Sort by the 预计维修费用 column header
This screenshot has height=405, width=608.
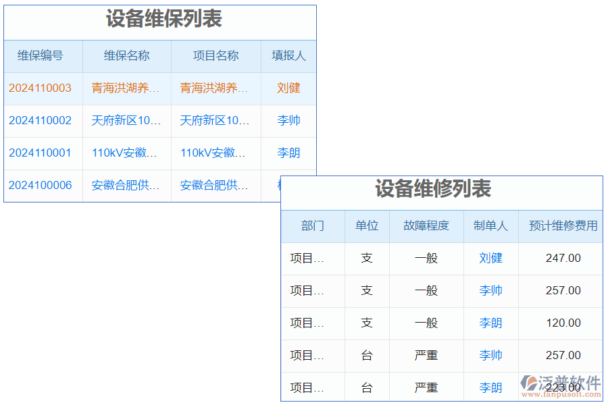click(560, 226)
